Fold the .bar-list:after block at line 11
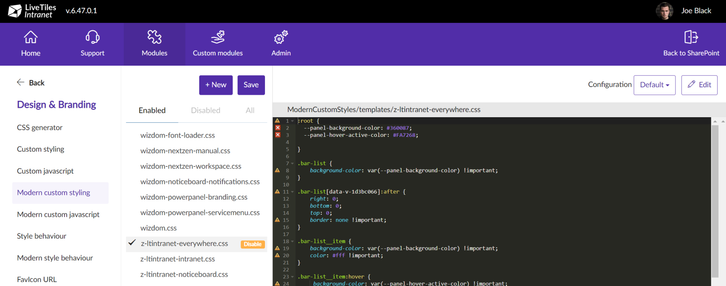The height and width of the screenshot is (286, 726). pyautogui.click(x=293, y=192)
